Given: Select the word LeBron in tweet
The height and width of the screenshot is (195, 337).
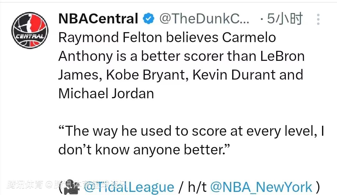Looking at the screenshot, I should (281, 56).
